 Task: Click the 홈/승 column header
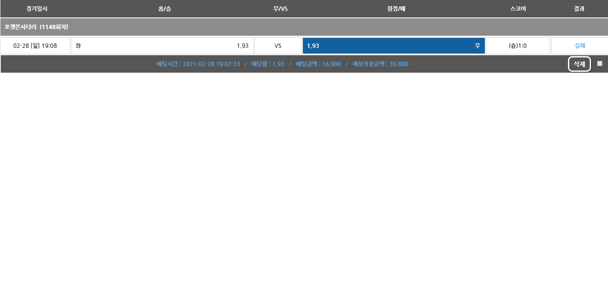coord(165,9)
